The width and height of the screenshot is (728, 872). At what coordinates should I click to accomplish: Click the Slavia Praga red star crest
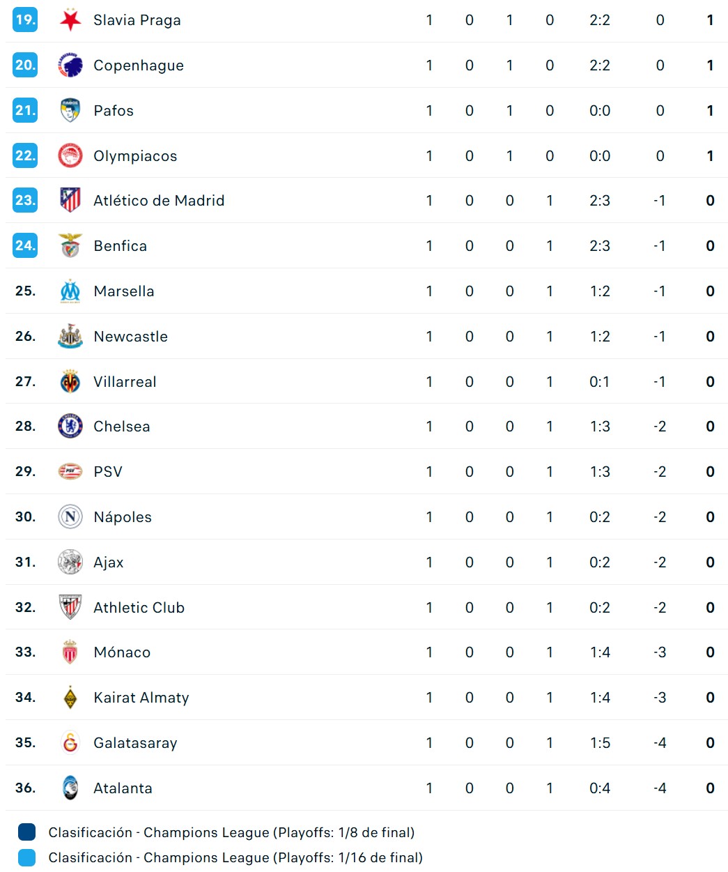(x=70, y=20)
